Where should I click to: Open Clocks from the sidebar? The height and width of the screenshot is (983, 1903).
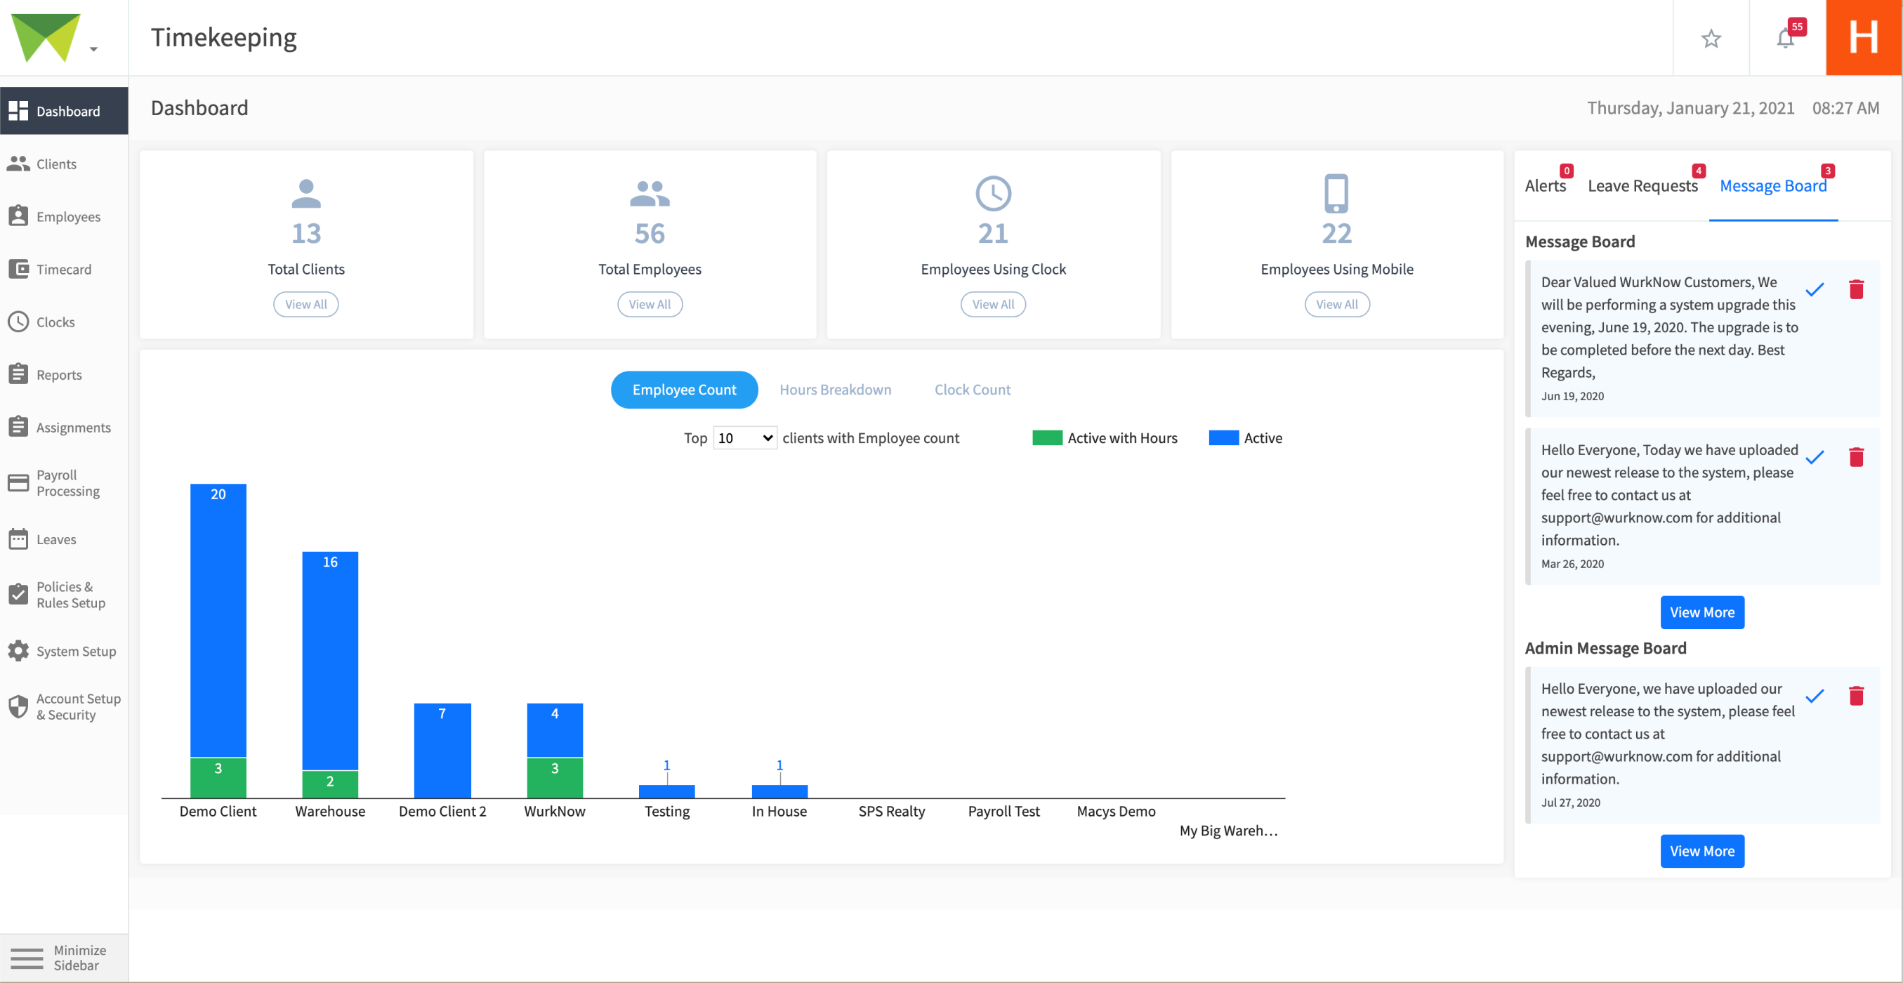click(x=55, y=322)
